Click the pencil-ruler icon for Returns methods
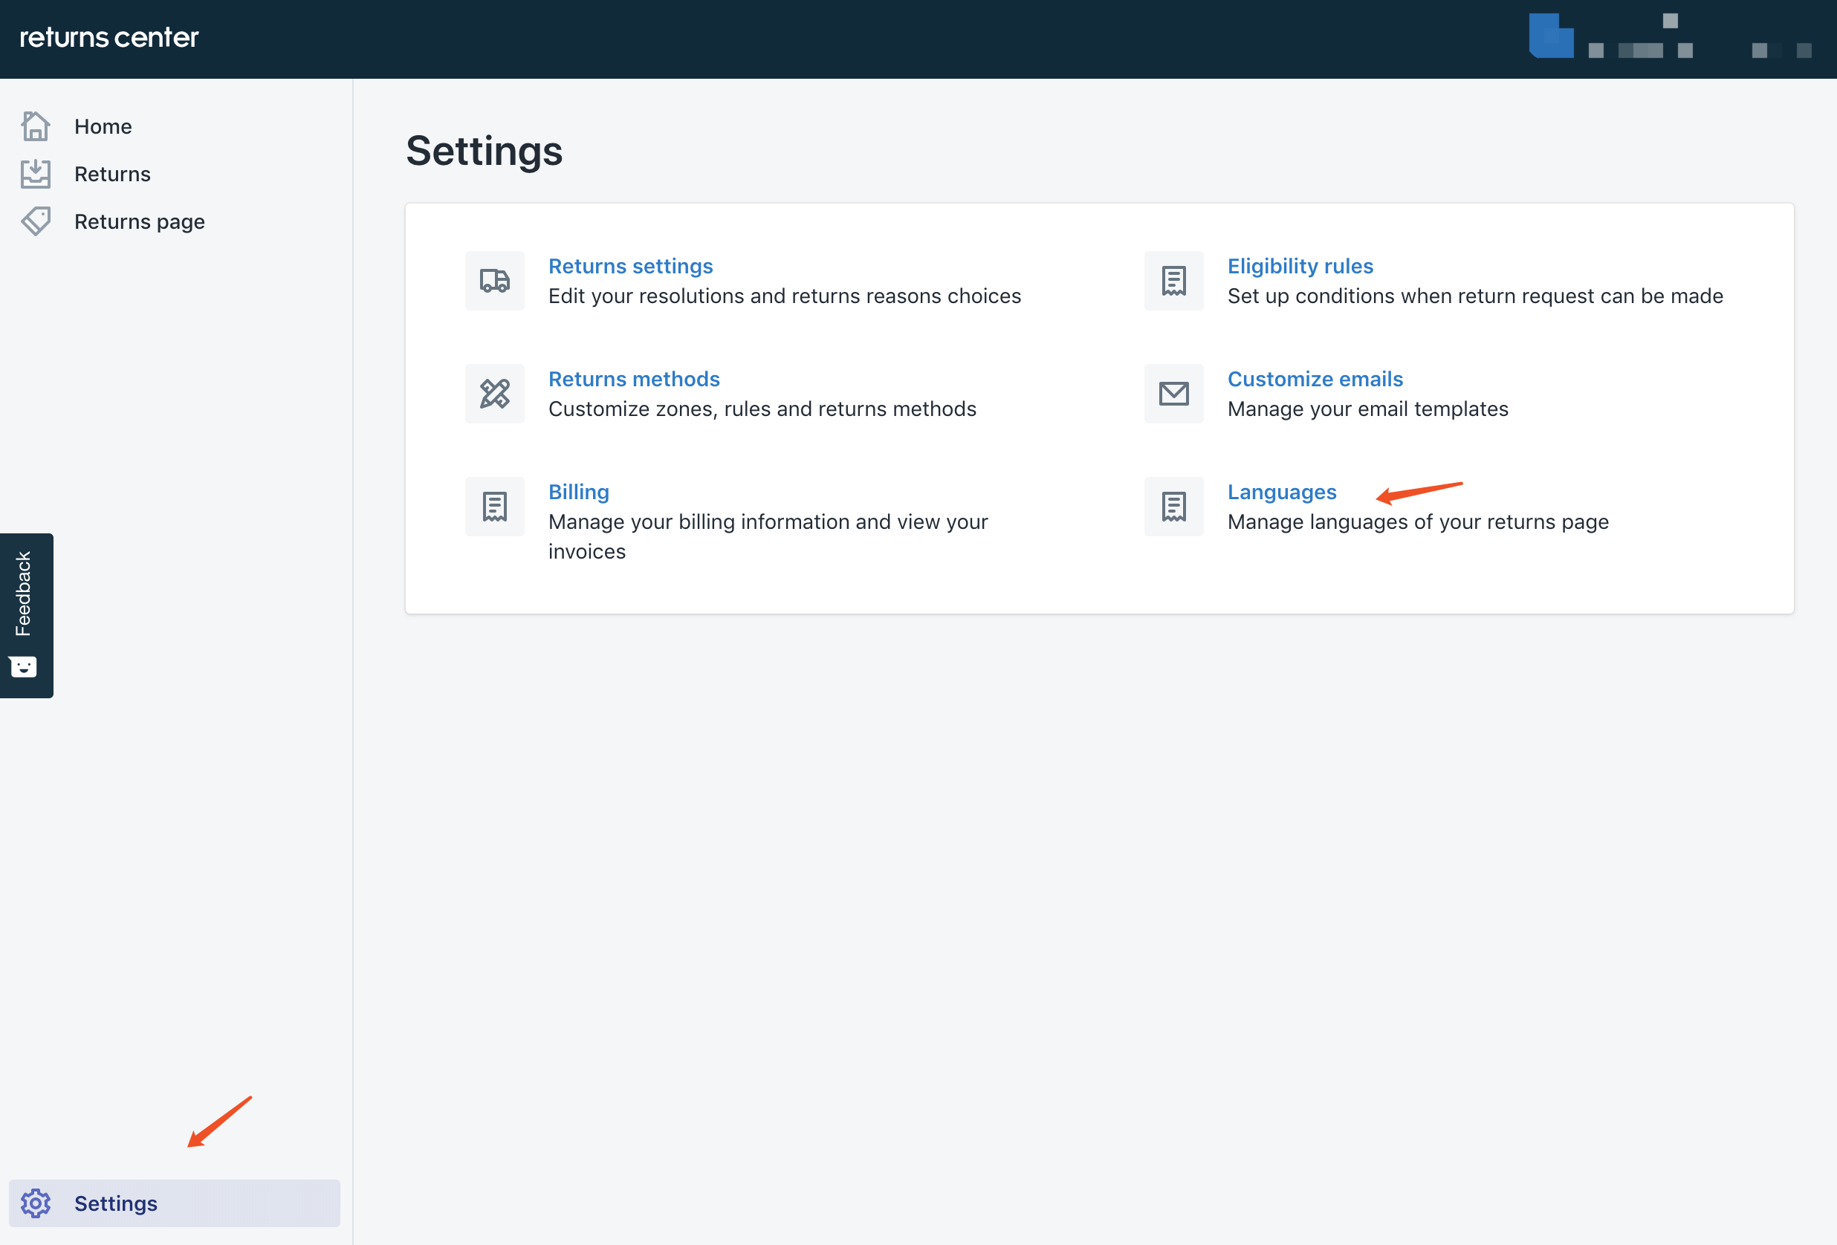 (495, 394)
